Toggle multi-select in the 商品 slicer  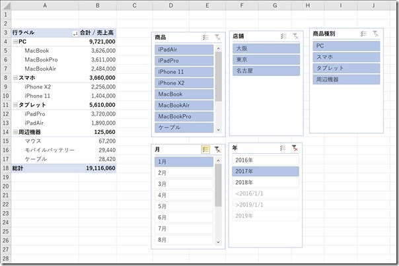coord(205,38)
